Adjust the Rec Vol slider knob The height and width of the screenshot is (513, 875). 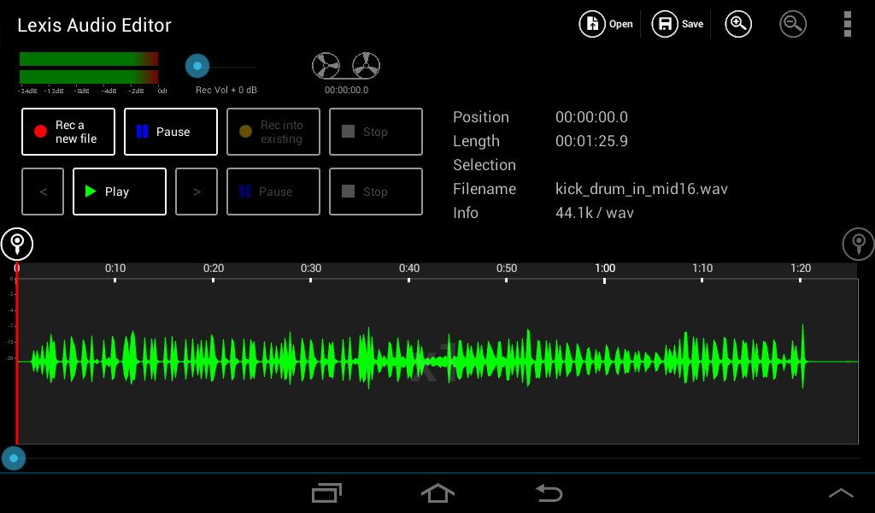197,66
